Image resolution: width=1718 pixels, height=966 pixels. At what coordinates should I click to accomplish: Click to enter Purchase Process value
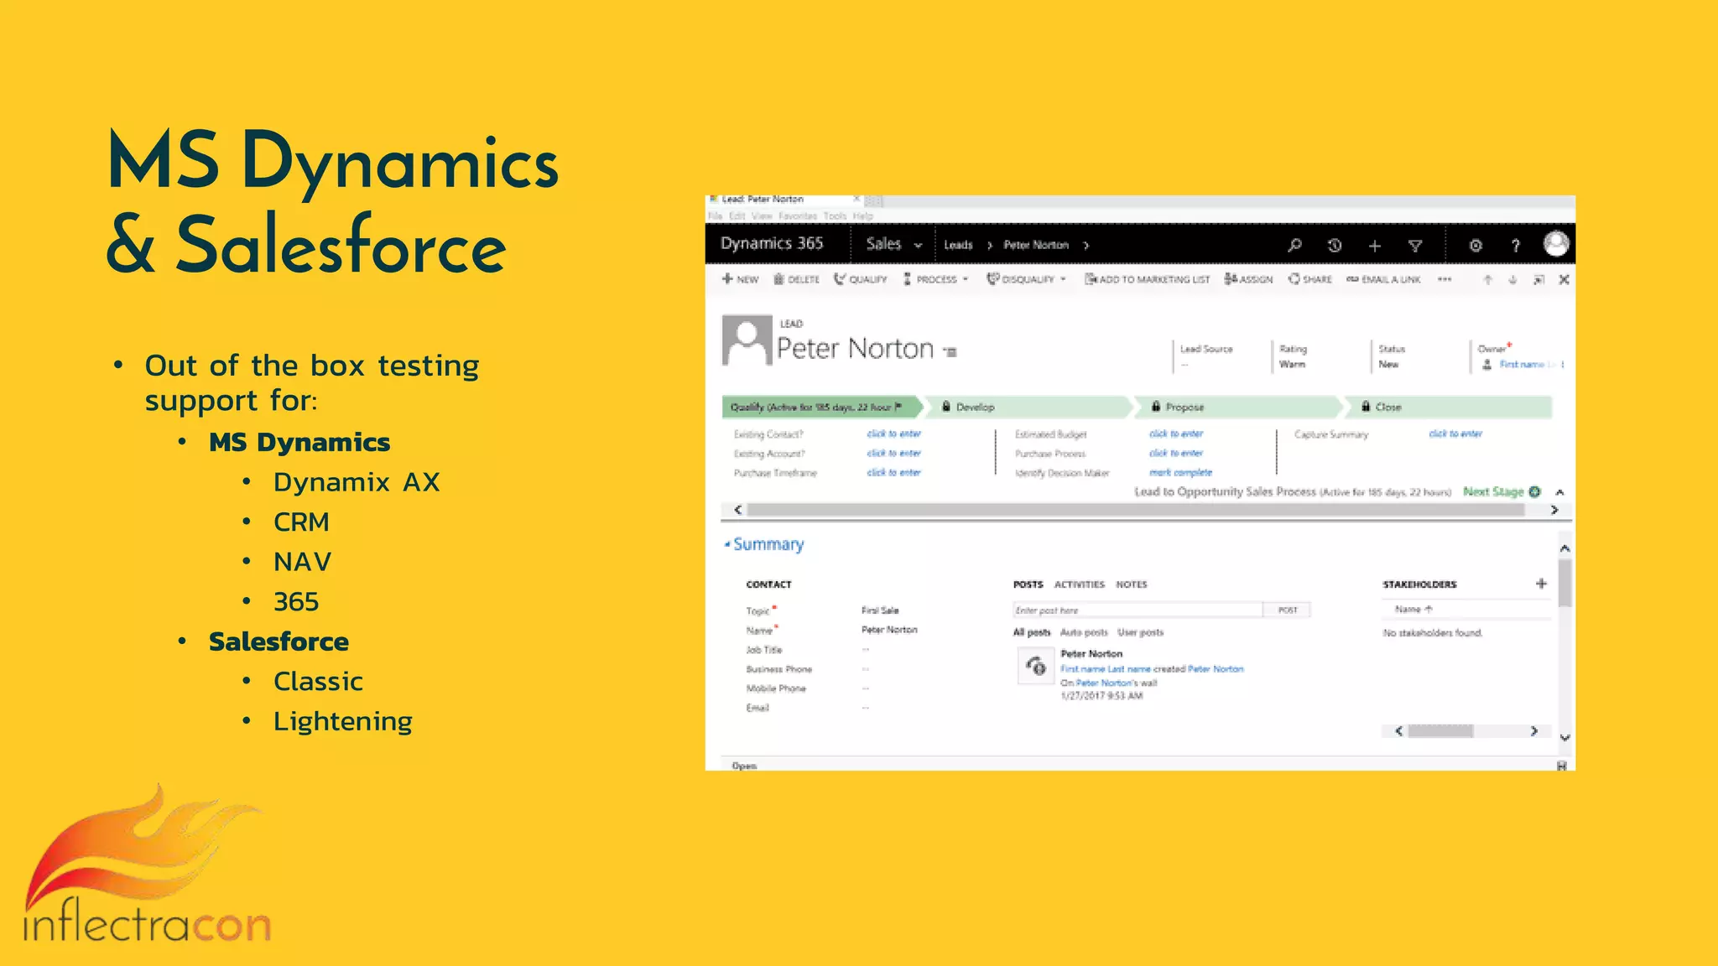tap(1176, 453)
